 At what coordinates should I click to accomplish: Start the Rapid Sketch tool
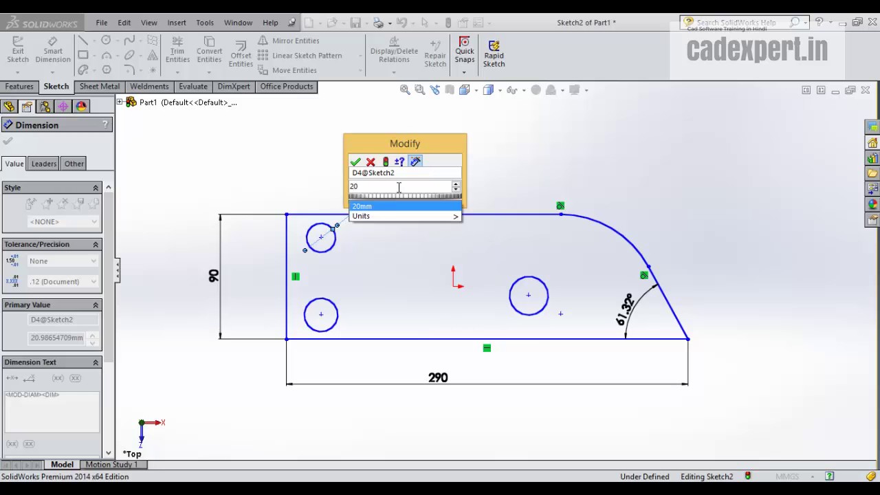coord(494,54)
